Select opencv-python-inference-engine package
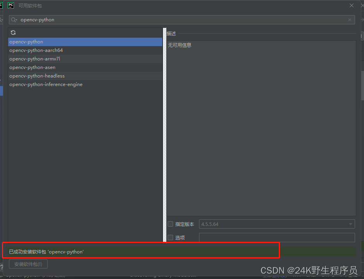This screenshot has width=364, height=279. tap(46, 84)
